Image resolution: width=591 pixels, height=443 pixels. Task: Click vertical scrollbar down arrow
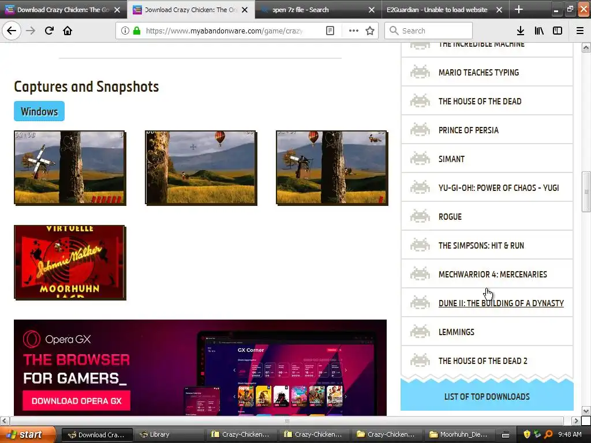(x=586, y=410)
